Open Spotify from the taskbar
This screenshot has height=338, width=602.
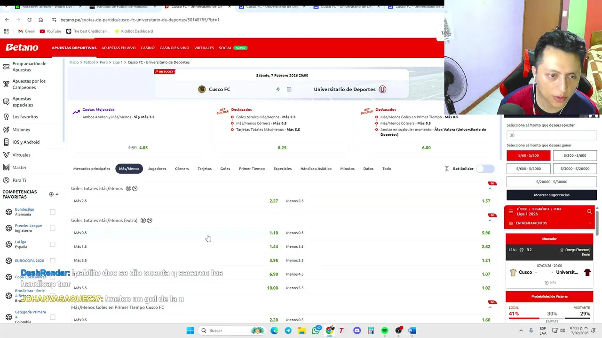tap(385, 330)
